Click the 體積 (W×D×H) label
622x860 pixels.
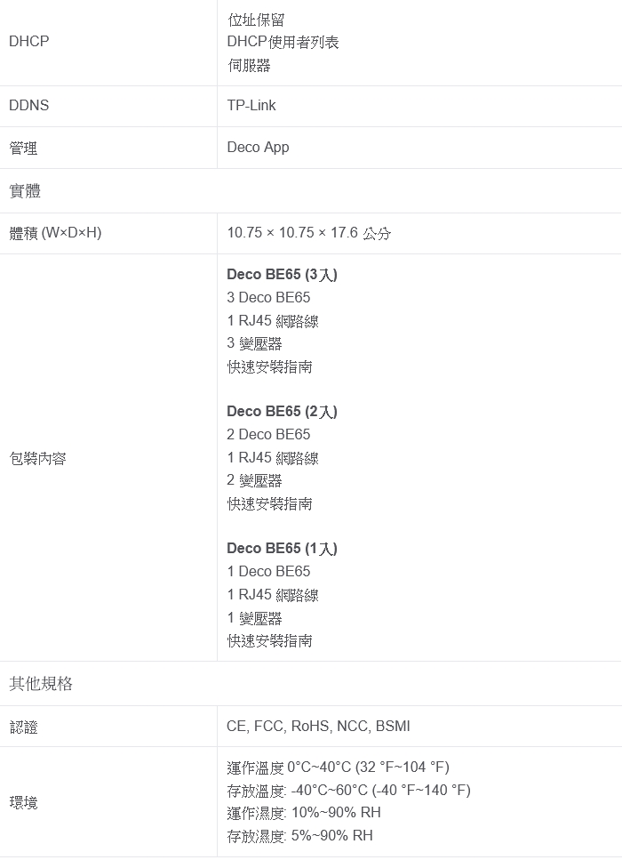[x=55, y=234]
